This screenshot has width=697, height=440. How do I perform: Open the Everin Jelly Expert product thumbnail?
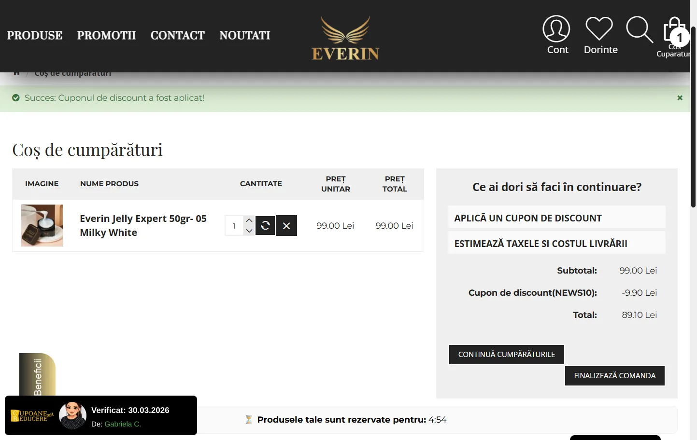pos(42,225)
